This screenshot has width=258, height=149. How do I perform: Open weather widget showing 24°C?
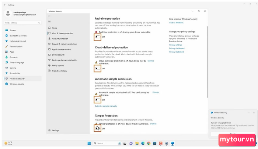8,143
